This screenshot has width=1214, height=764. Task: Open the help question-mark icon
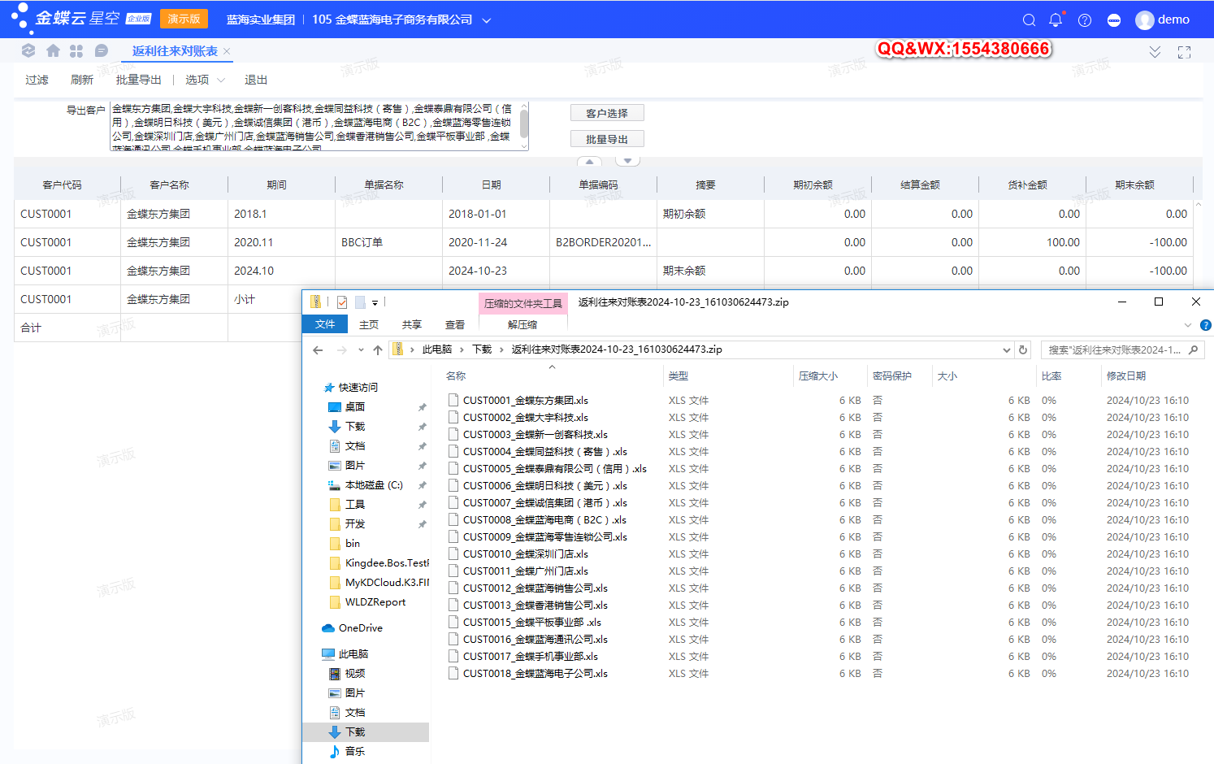[x=1085, y=20]
